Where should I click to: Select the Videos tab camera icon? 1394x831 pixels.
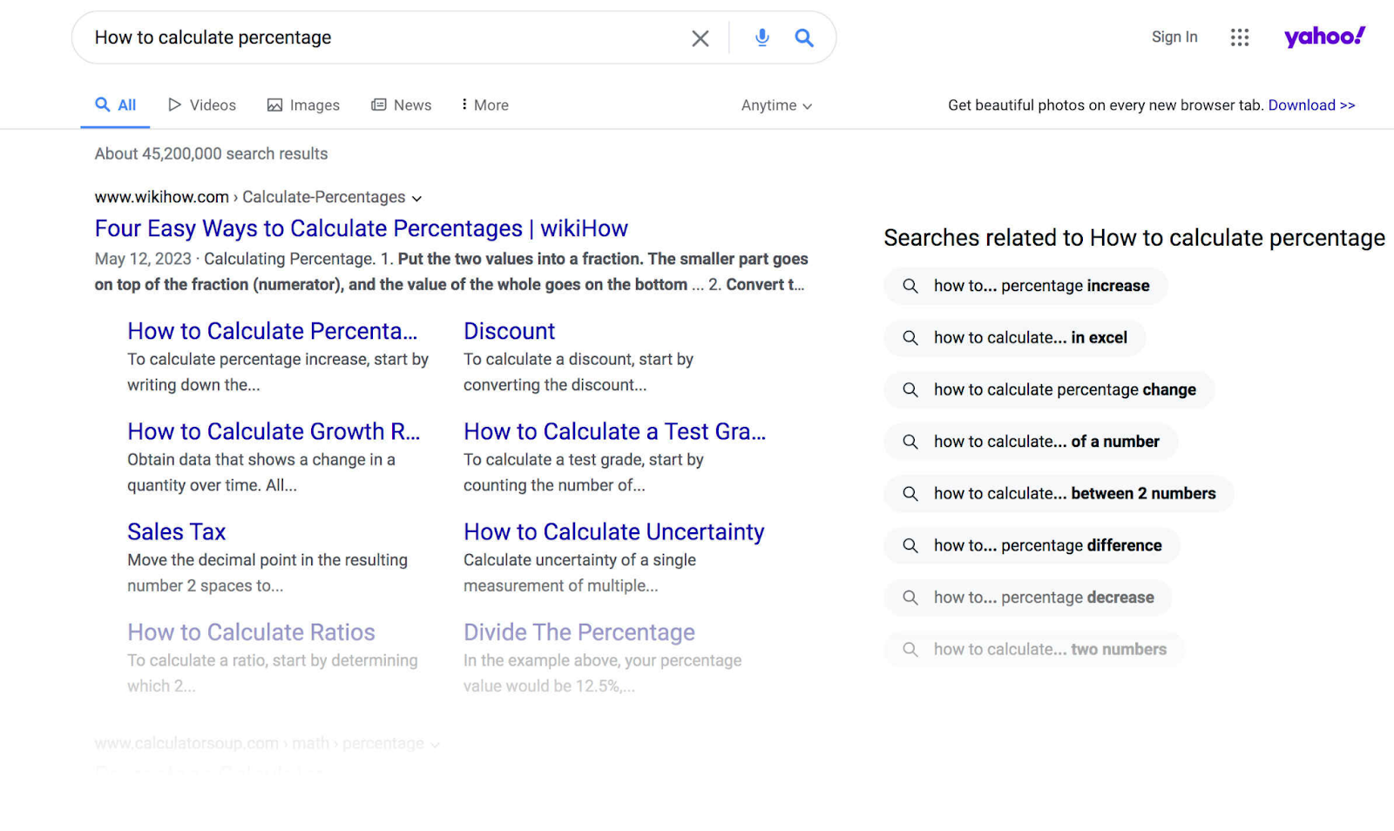click(173, 105)
